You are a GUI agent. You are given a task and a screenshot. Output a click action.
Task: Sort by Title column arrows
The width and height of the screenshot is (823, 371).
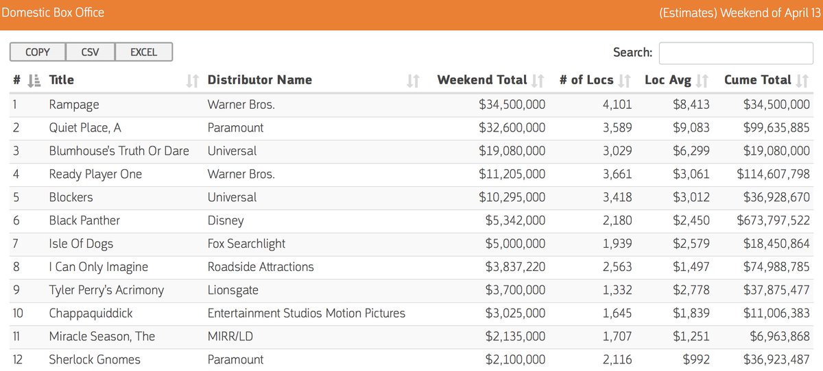(193, 81)
